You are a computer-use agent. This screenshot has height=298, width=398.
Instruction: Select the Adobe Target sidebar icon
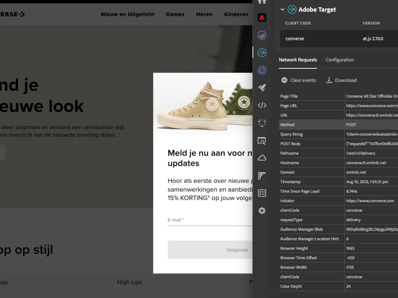point(262,52)
